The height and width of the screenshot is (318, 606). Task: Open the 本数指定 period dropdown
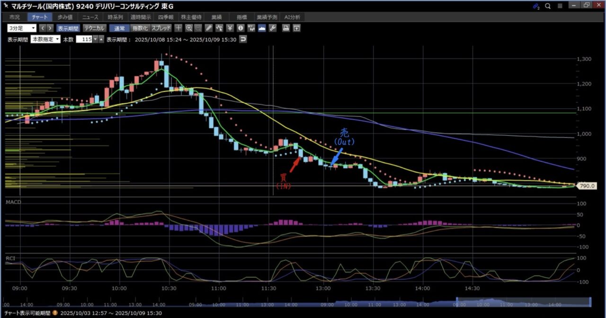coord(45,39)
